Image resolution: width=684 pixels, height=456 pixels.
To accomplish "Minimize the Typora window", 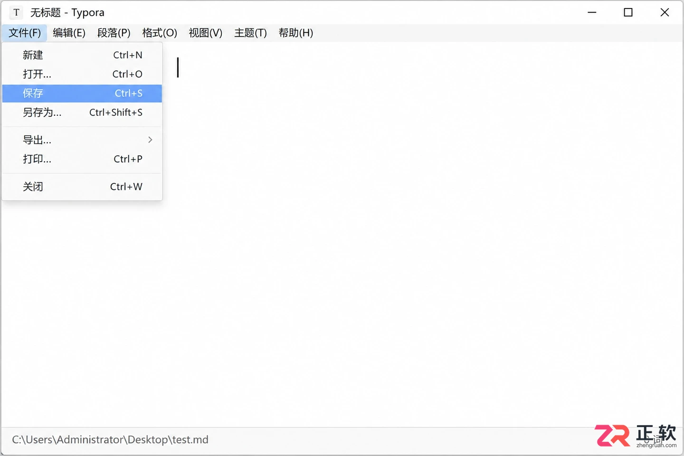I will [592, 12].
